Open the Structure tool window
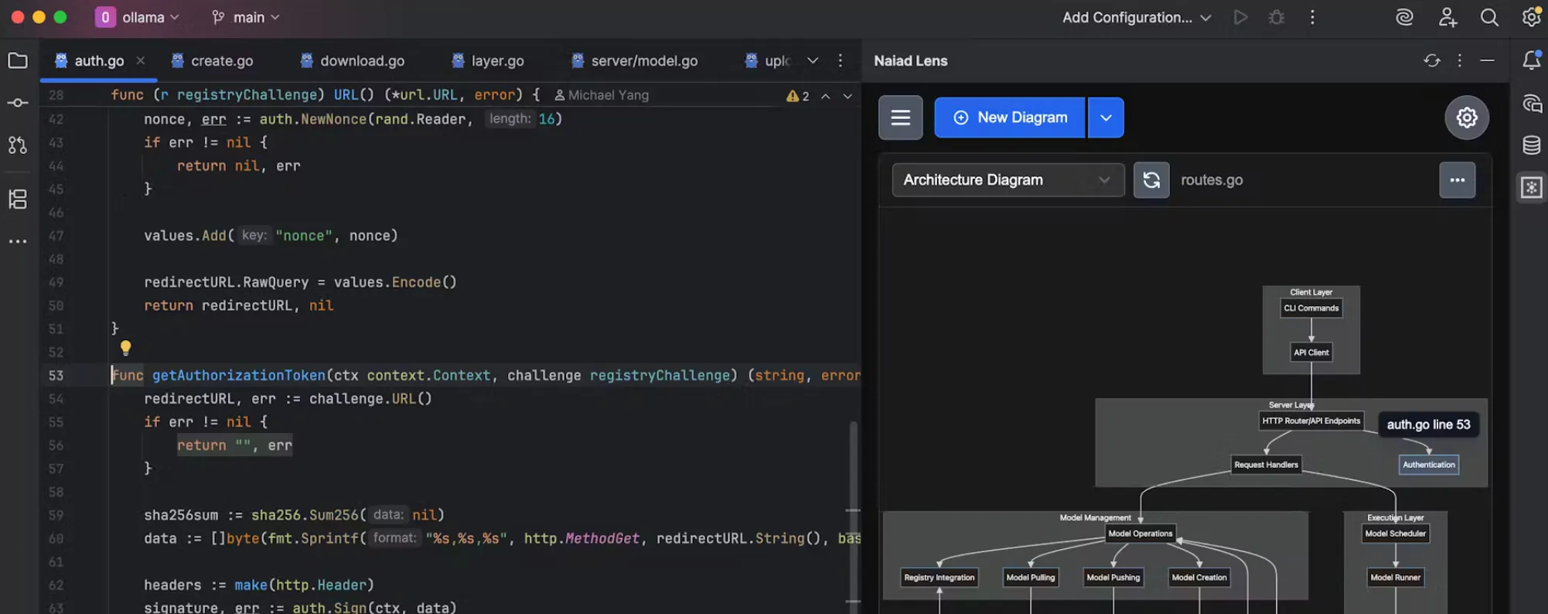The image size is (1548, 614). 18,199
